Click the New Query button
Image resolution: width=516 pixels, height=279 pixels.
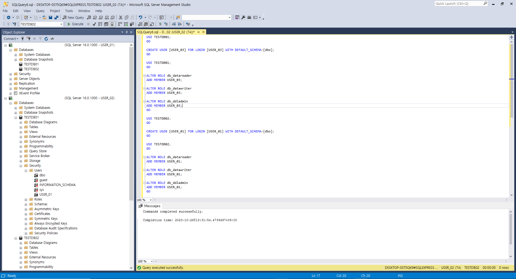[73, 17]
